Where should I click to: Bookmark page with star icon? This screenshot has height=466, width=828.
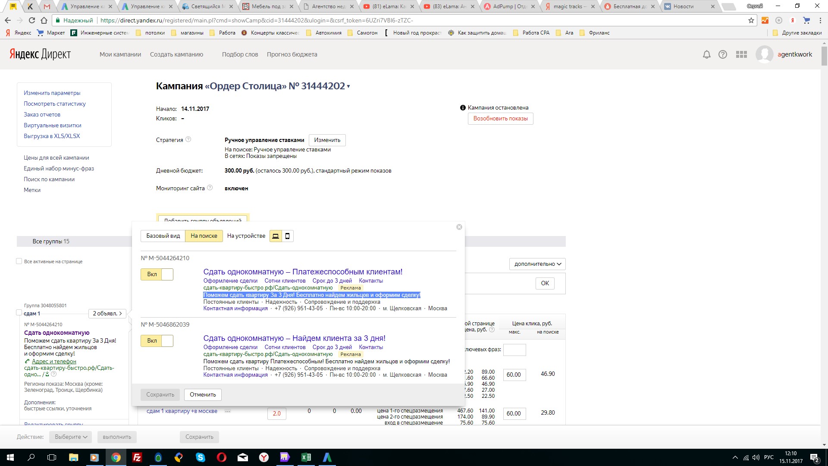(x=751, y=20)
